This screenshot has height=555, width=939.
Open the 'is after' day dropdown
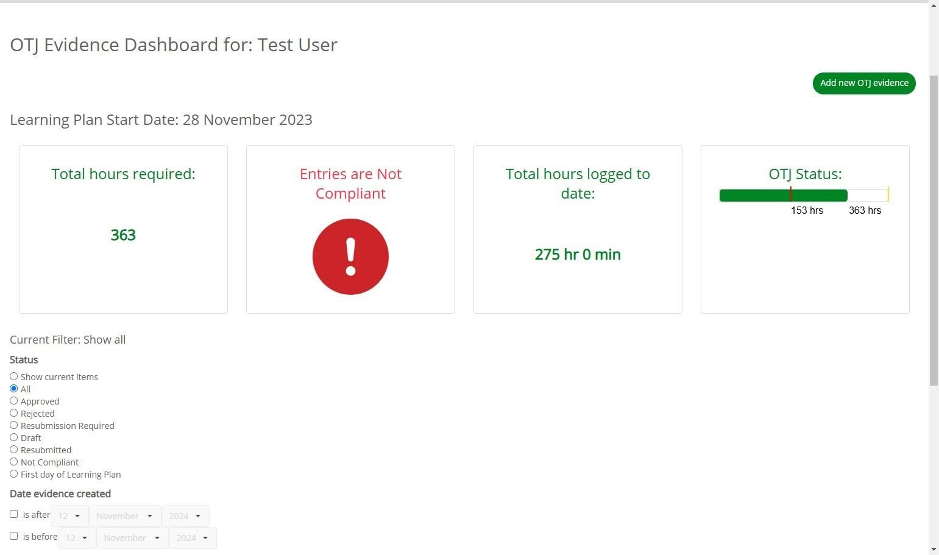(x=69, y=516)
